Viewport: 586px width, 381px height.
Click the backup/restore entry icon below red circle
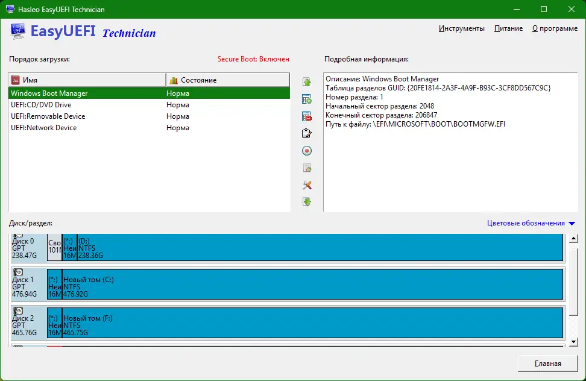pyautogui.click(x=307, y=168)
